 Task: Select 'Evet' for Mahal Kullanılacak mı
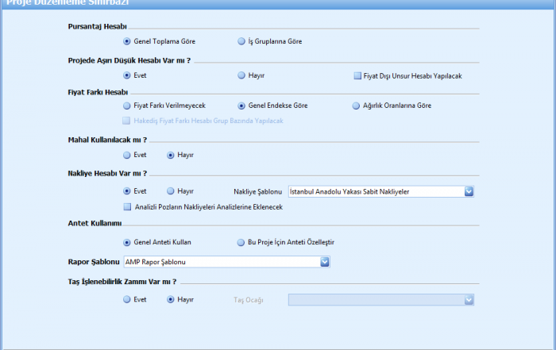pyautogui.click(x=127, y=155)
